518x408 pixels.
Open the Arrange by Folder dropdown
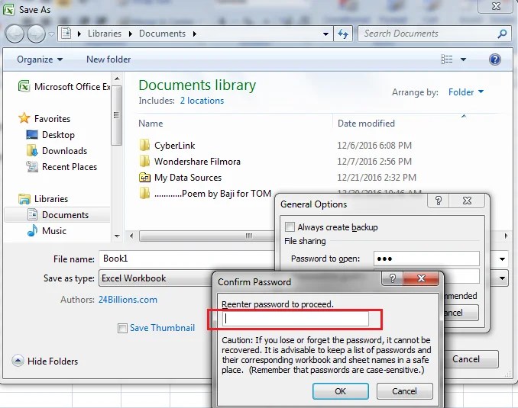coord(466,92)
